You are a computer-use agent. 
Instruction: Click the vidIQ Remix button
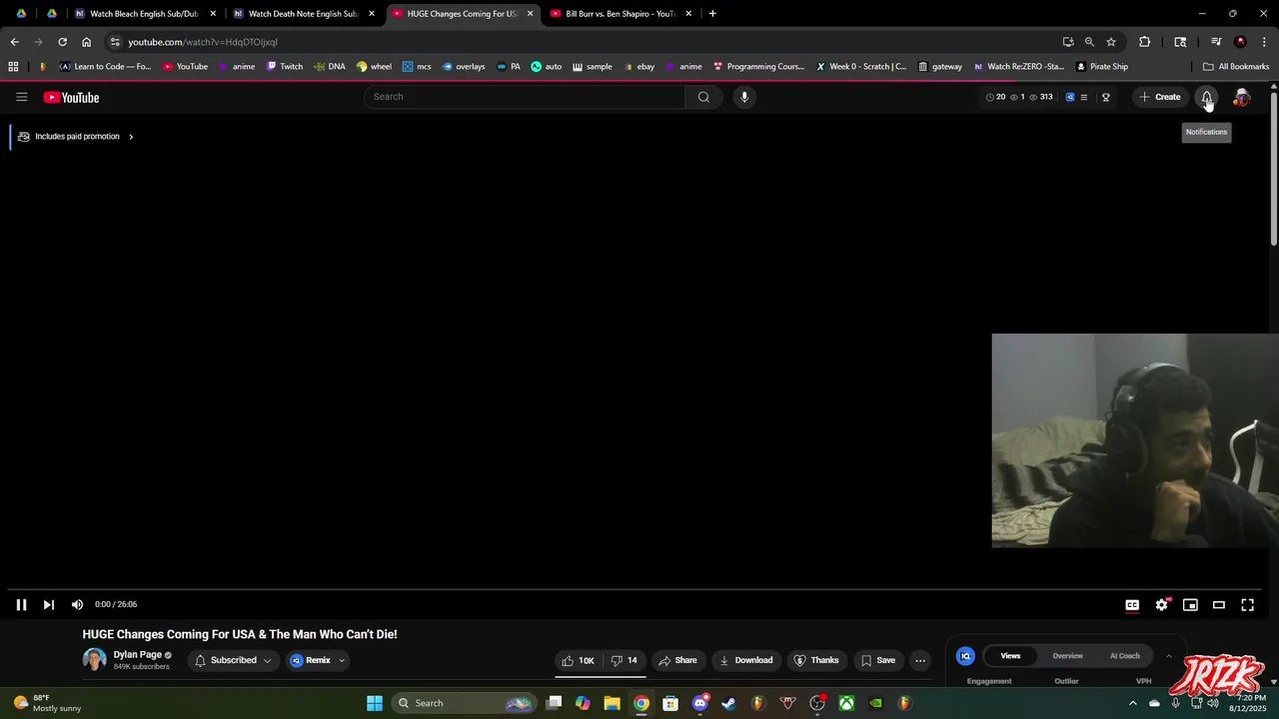coord(310,660)
